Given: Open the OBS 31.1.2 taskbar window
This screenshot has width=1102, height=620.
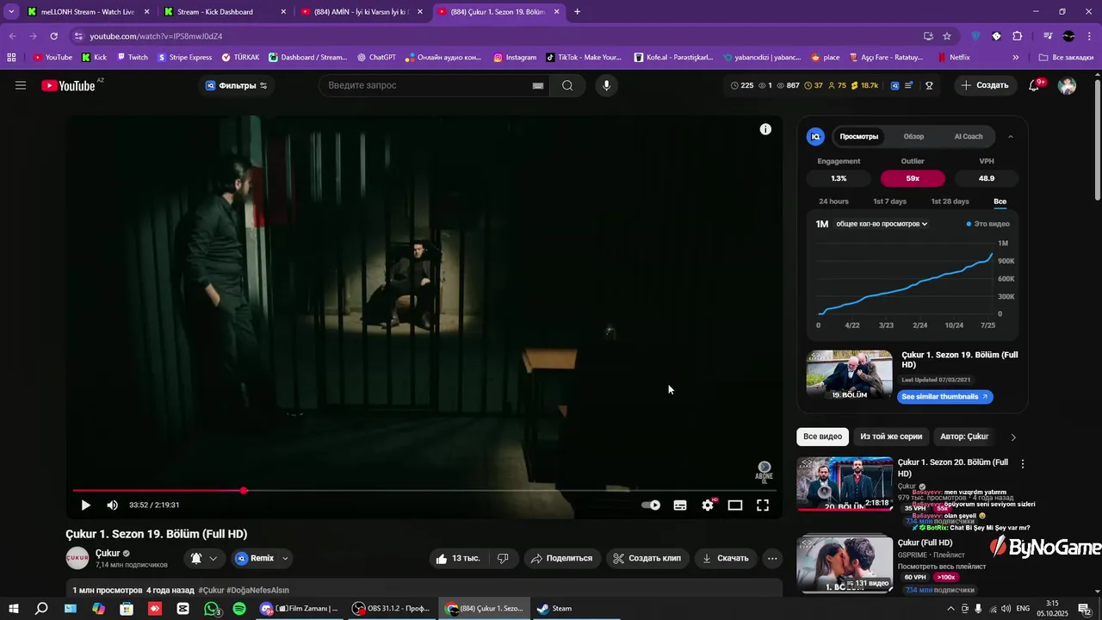Looking at the screenshot, I should [393, 609].
